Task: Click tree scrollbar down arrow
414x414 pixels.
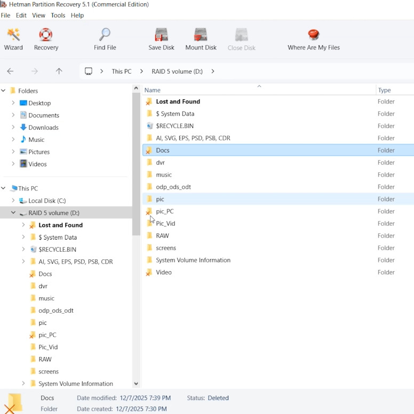Action: [x=136, y=384]
